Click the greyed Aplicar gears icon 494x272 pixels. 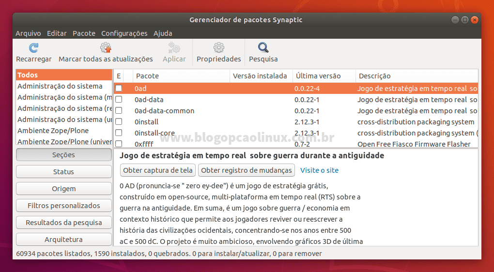pos(174,48)
